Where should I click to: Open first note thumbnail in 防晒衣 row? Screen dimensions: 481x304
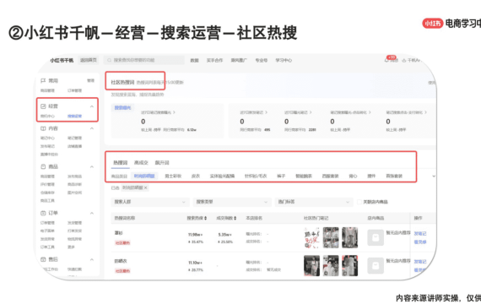coord(311,266)
